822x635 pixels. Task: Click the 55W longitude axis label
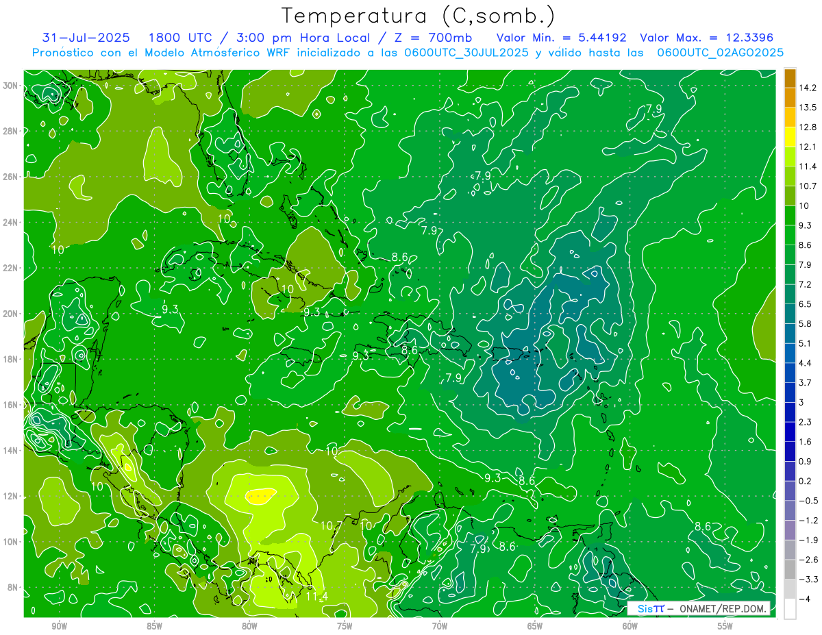tap(725, 626)
